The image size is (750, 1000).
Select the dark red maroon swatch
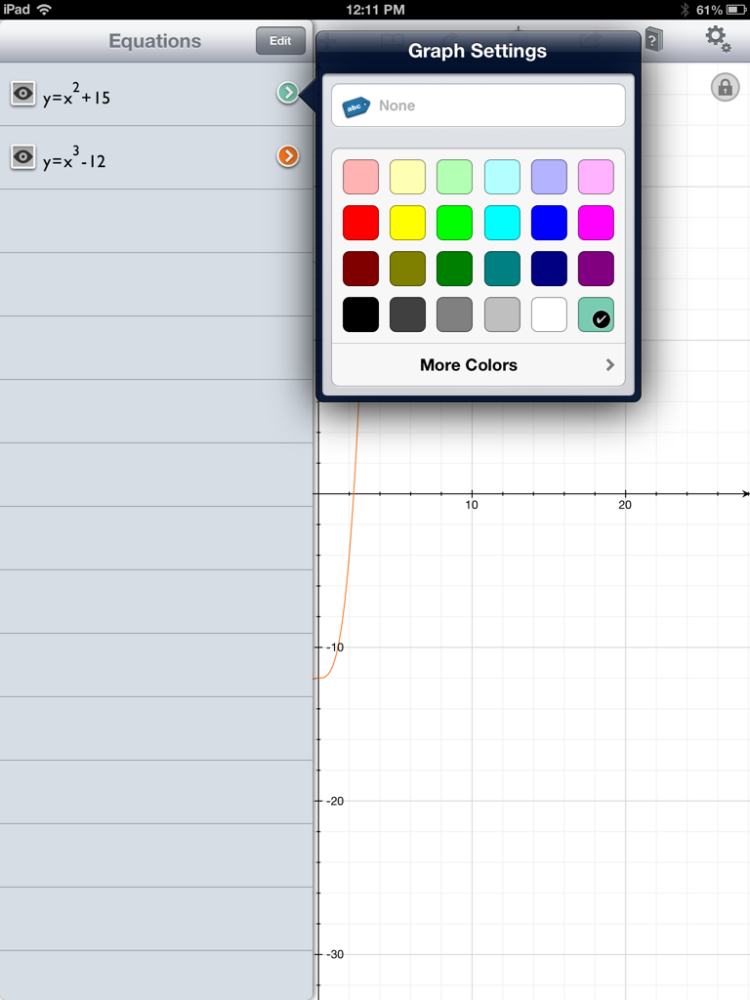(361, 269)
